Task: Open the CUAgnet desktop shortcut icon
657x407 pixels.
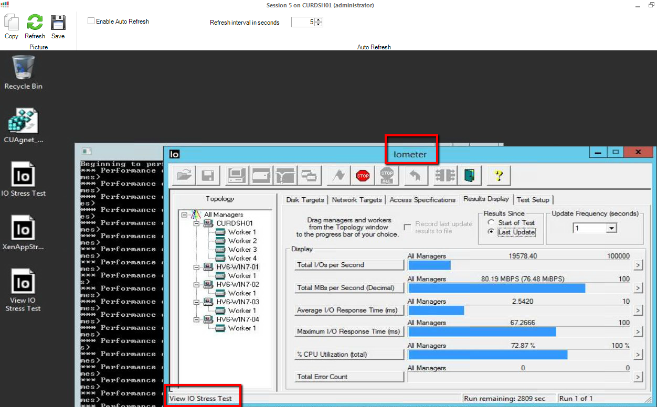Action: 24,121
